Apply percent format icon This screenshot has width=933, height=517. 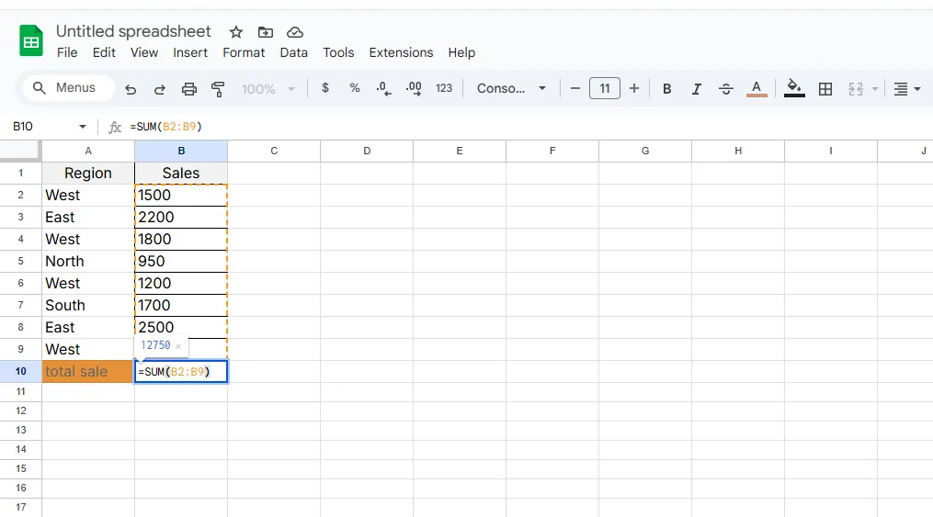[355, 88]
